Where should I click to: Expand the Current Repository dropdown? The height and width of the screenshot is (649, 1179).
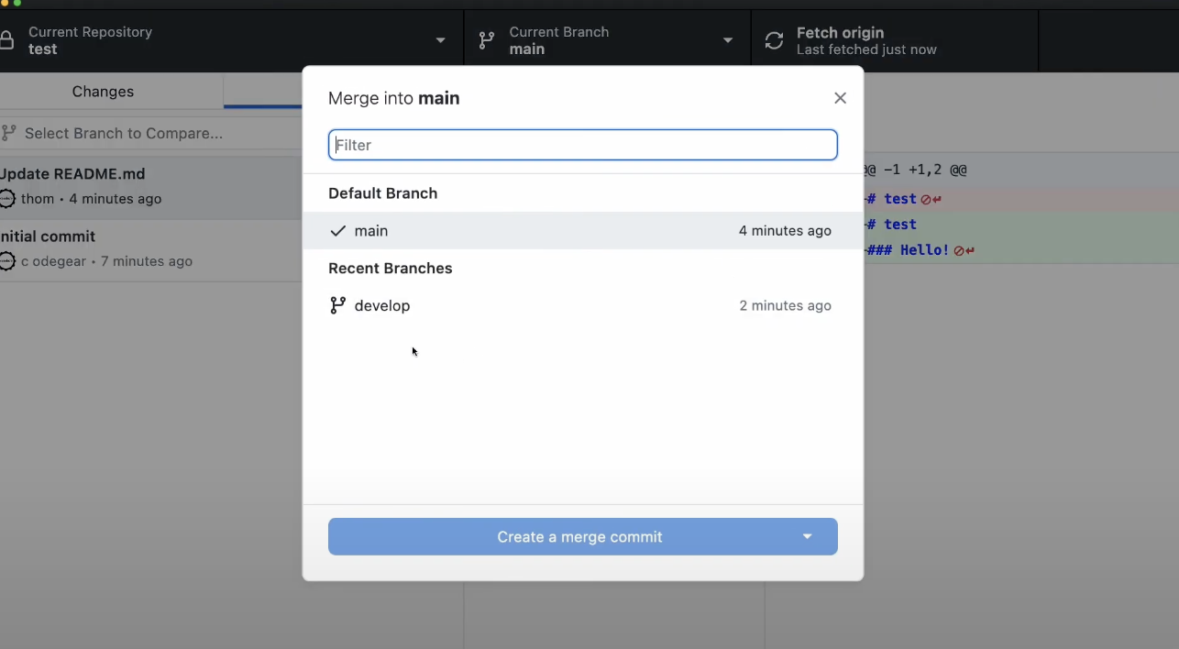click(x=440, y=40)
